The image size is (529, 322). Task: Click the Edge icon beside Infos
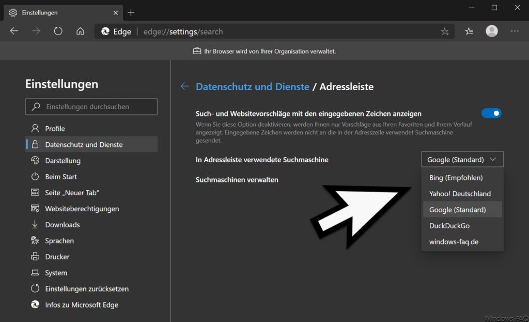(35, 304)
